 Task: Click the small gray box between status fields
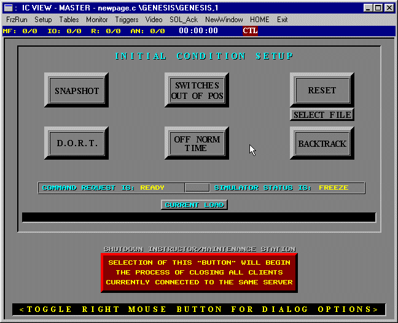tap(197, 187)
